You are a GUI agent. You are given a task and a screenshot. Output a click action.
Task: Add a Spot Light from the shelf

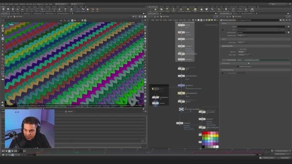tap(161, 10)
